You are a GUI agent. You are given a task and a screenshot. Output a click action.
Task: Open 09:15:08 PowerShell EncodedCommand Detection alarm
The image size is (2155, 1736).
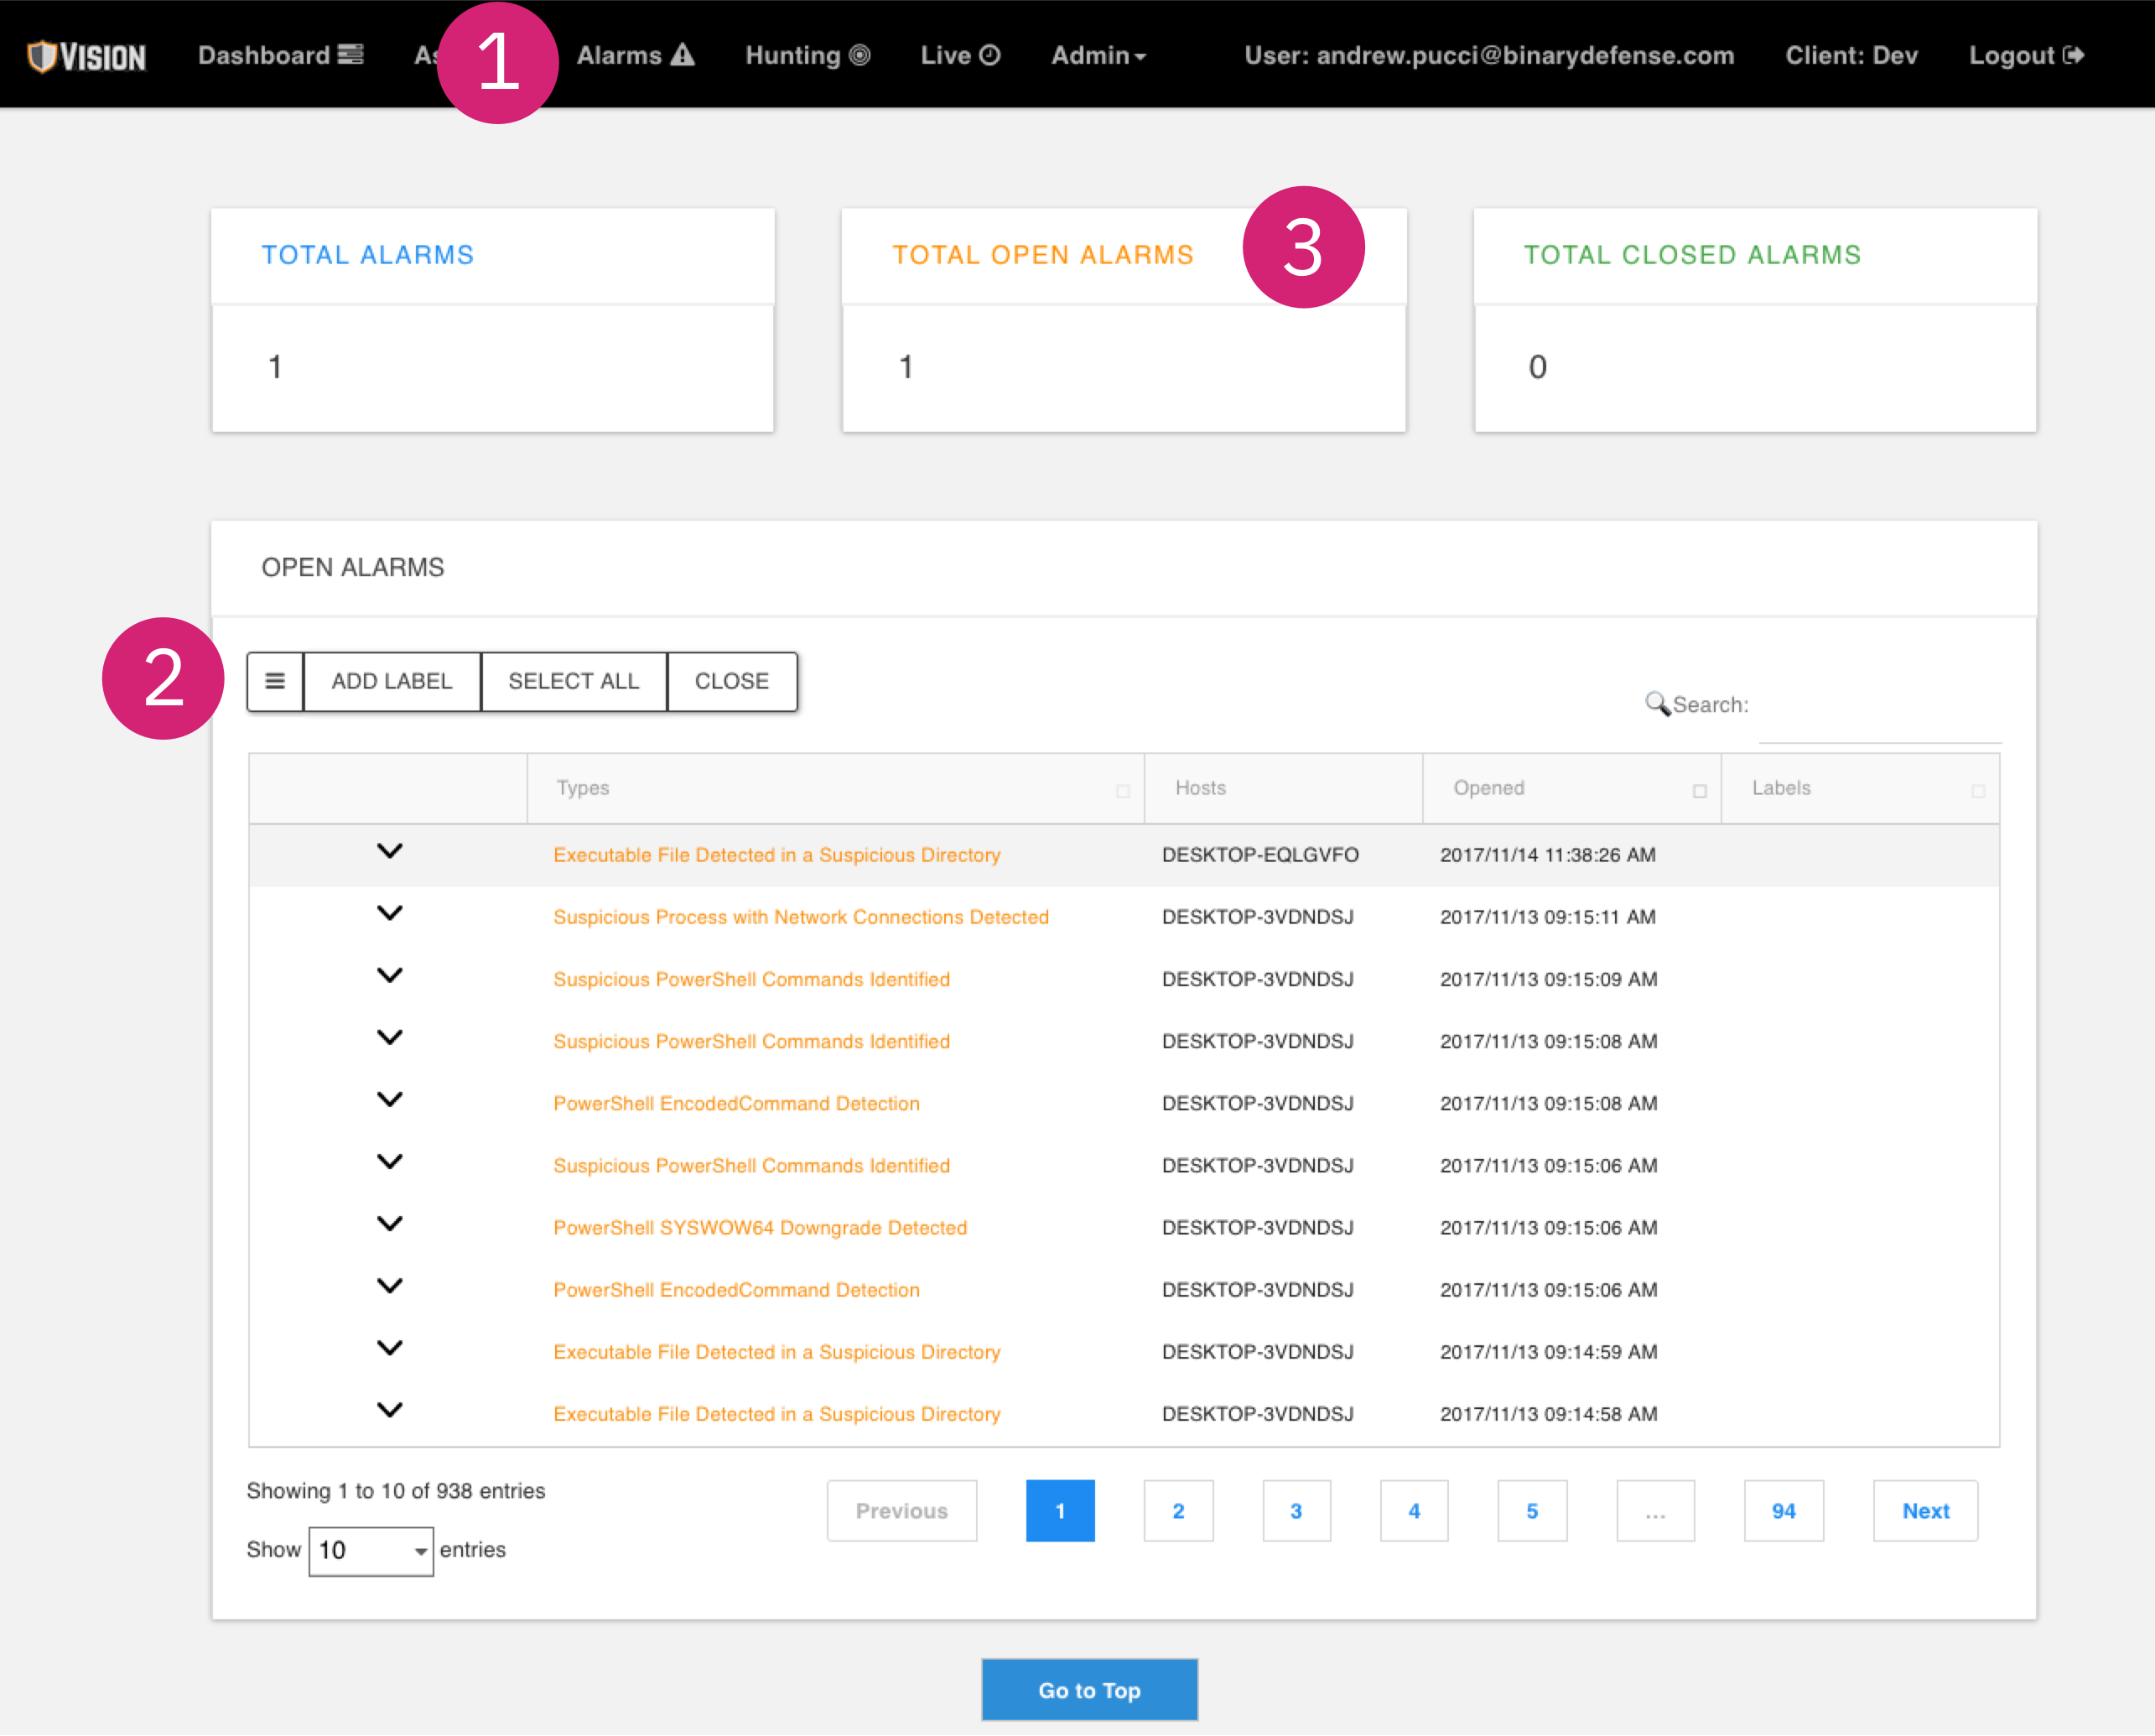click(736, 1103)
